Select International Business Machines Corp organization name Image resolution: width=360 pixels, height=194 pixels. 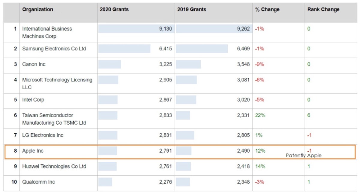[x=47, y=32]
